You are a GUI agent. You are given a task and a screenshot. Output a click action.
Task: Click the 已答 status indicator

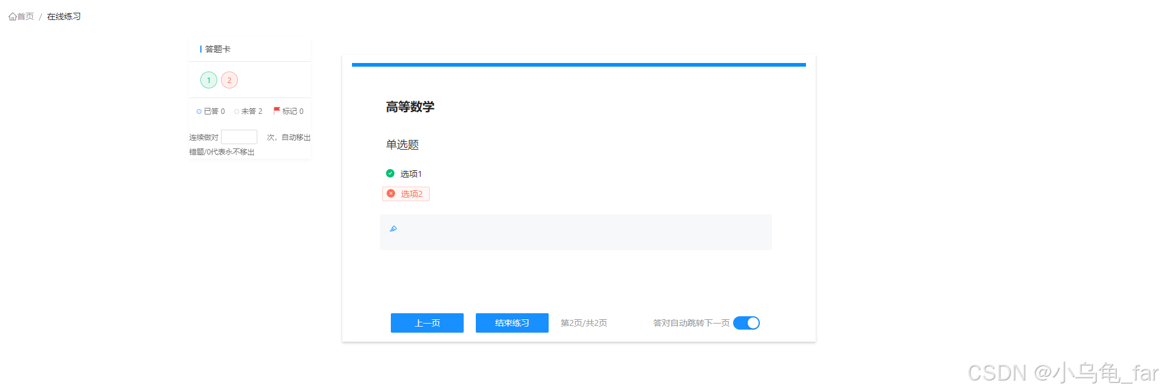coord(211,111)
